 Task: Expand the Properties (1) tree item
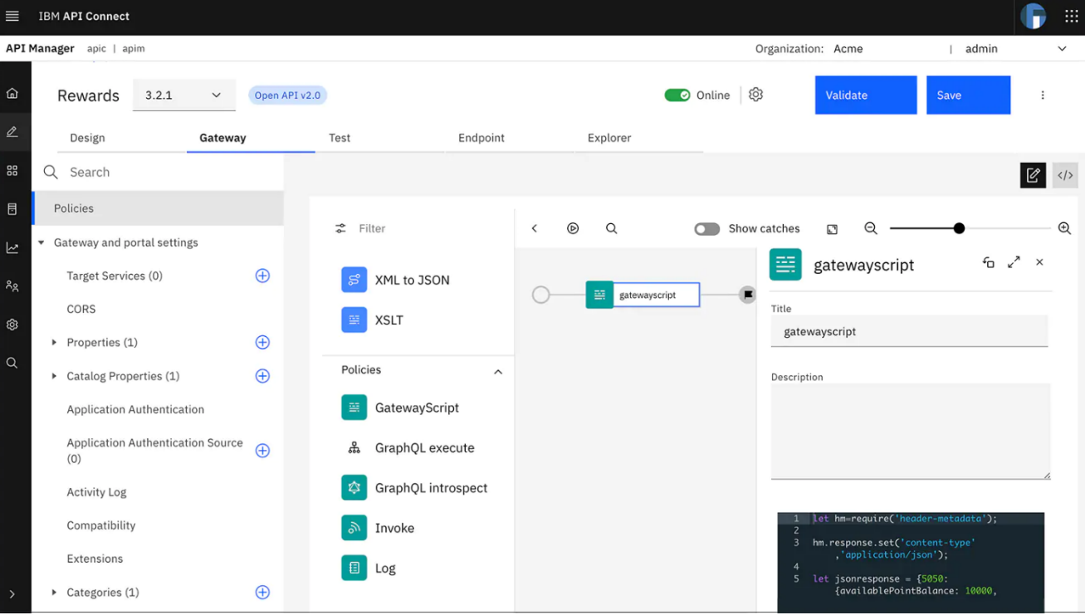54,342
